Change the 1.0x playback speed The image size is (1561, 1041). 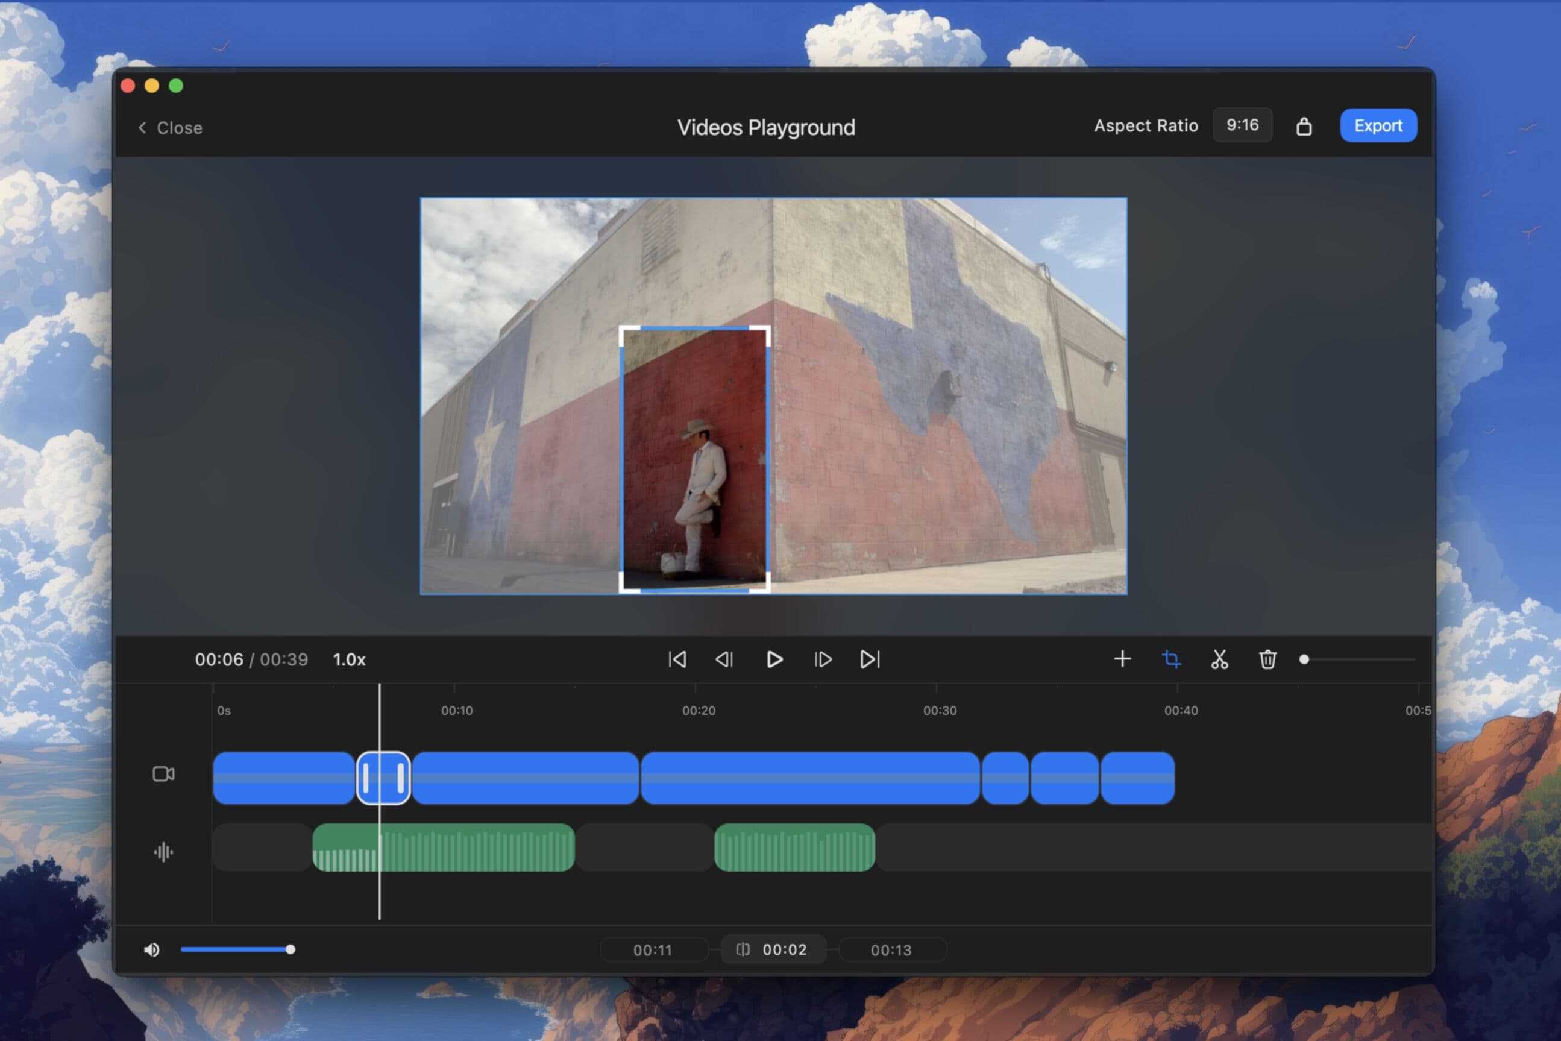coord(349,659)
